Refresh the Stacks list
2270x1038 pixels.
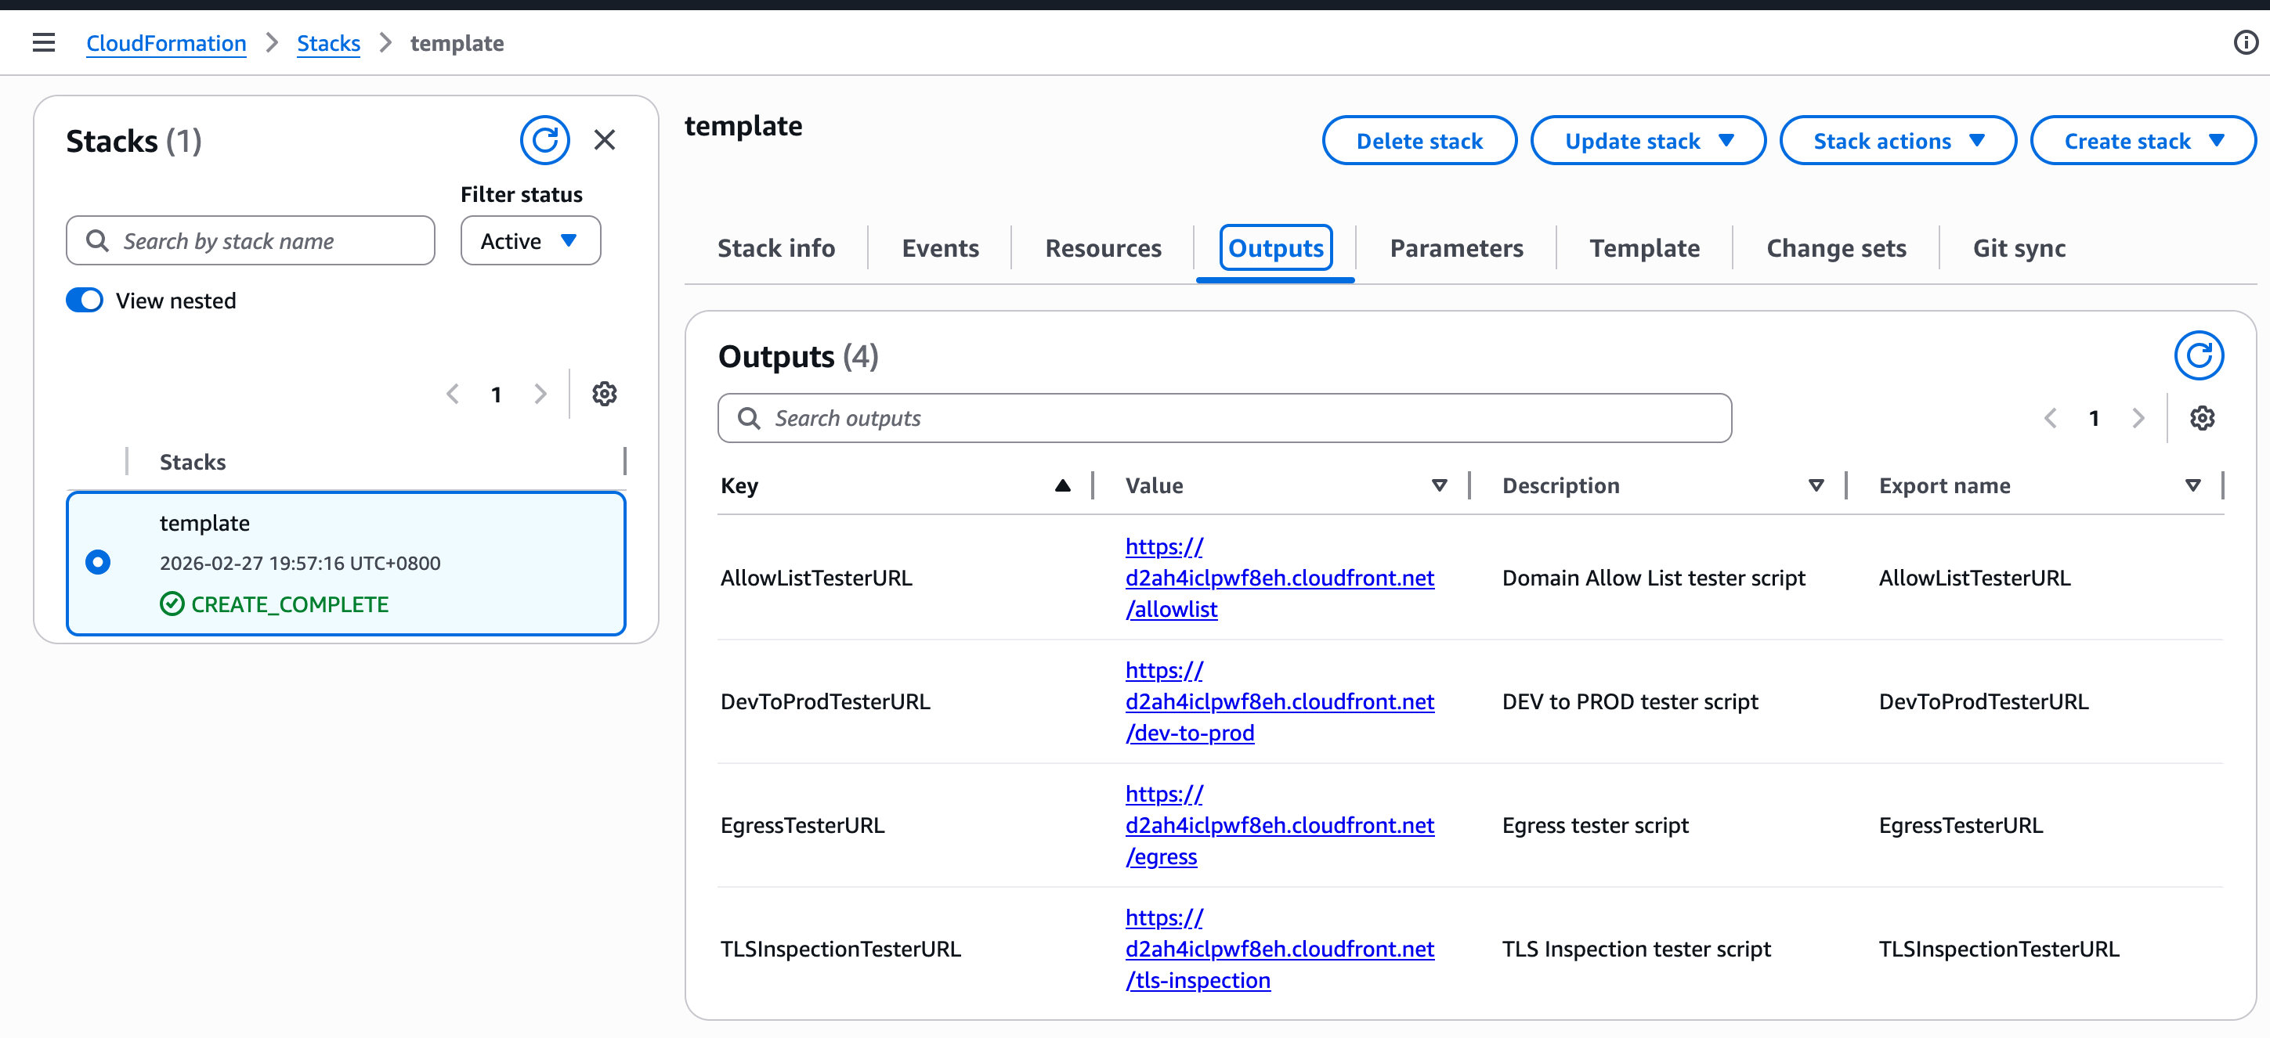tap(544, 140)
